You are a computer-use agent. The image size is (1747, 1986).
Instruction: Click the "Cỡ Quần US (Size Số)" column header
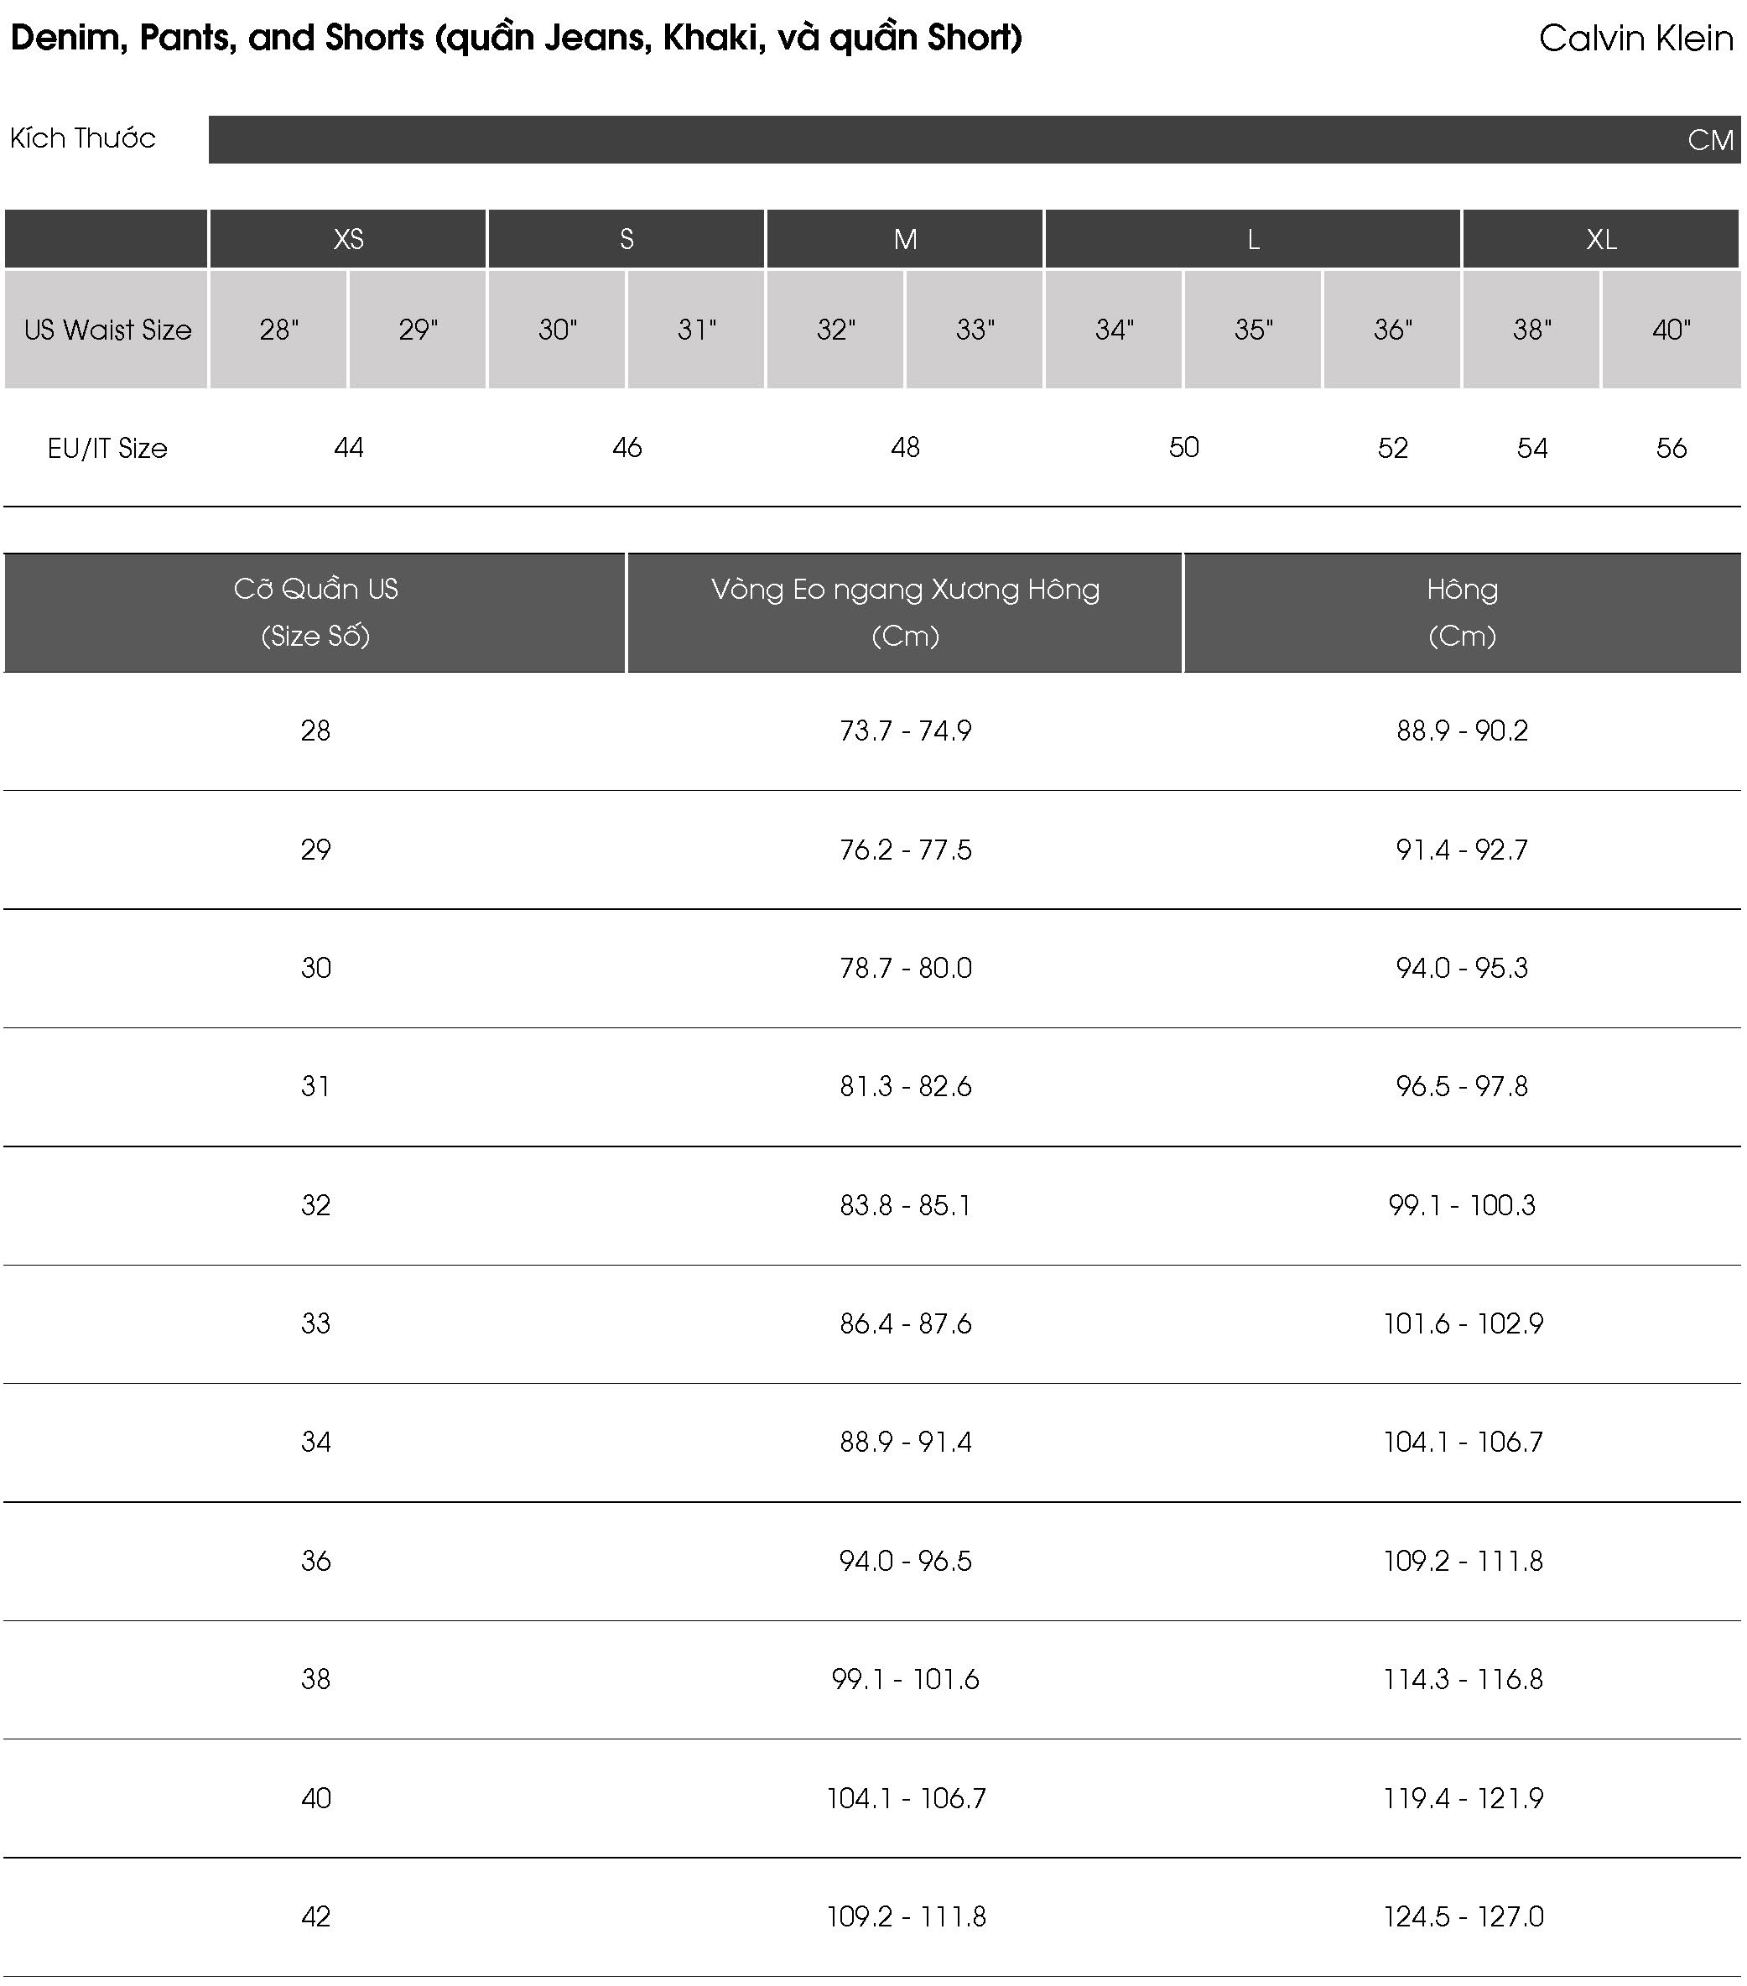(316, 612)
